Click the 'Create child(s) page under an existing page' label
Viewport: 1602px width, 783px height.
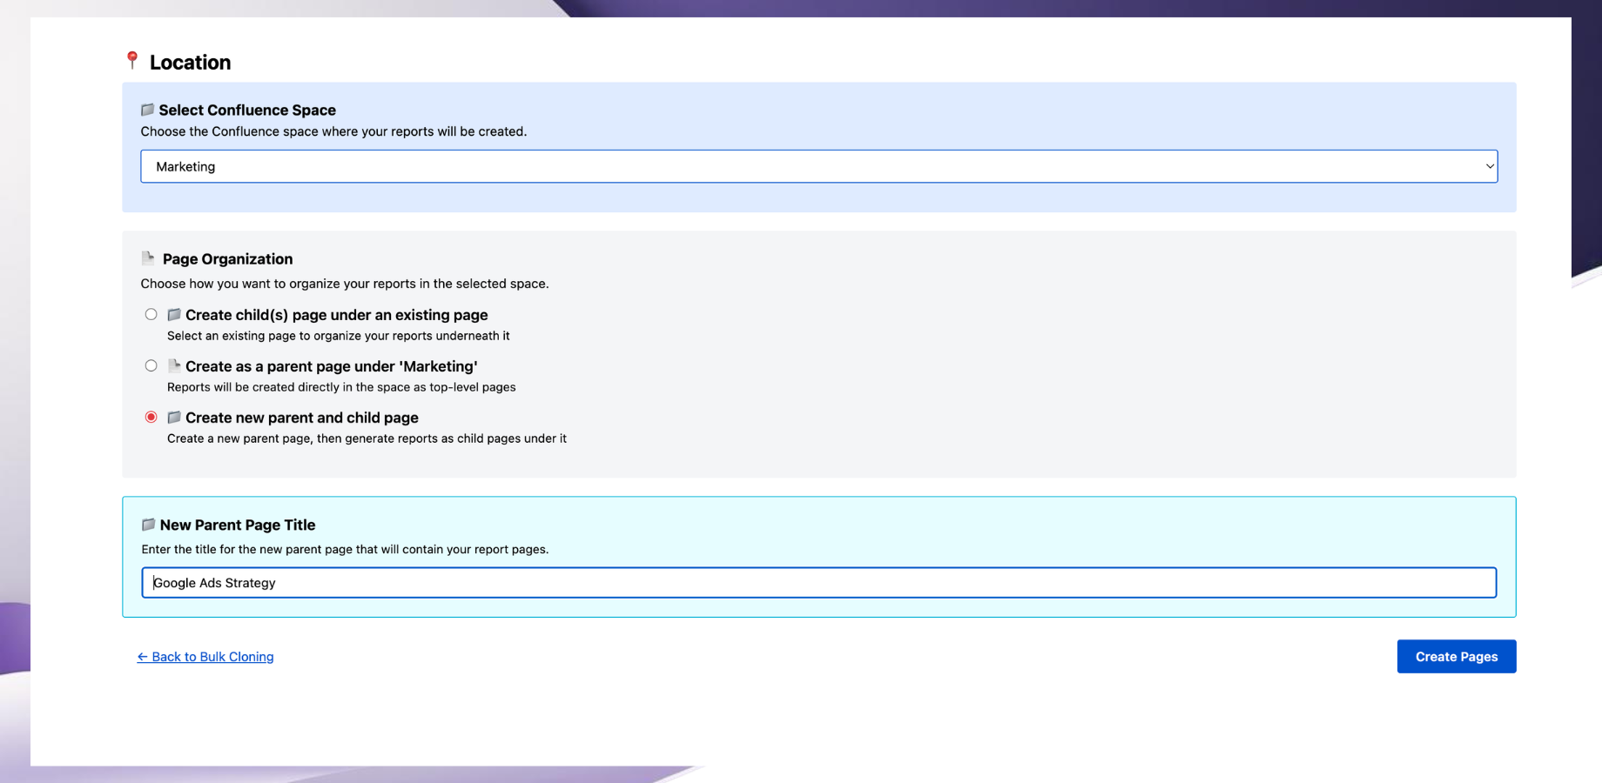coord(337,315)
